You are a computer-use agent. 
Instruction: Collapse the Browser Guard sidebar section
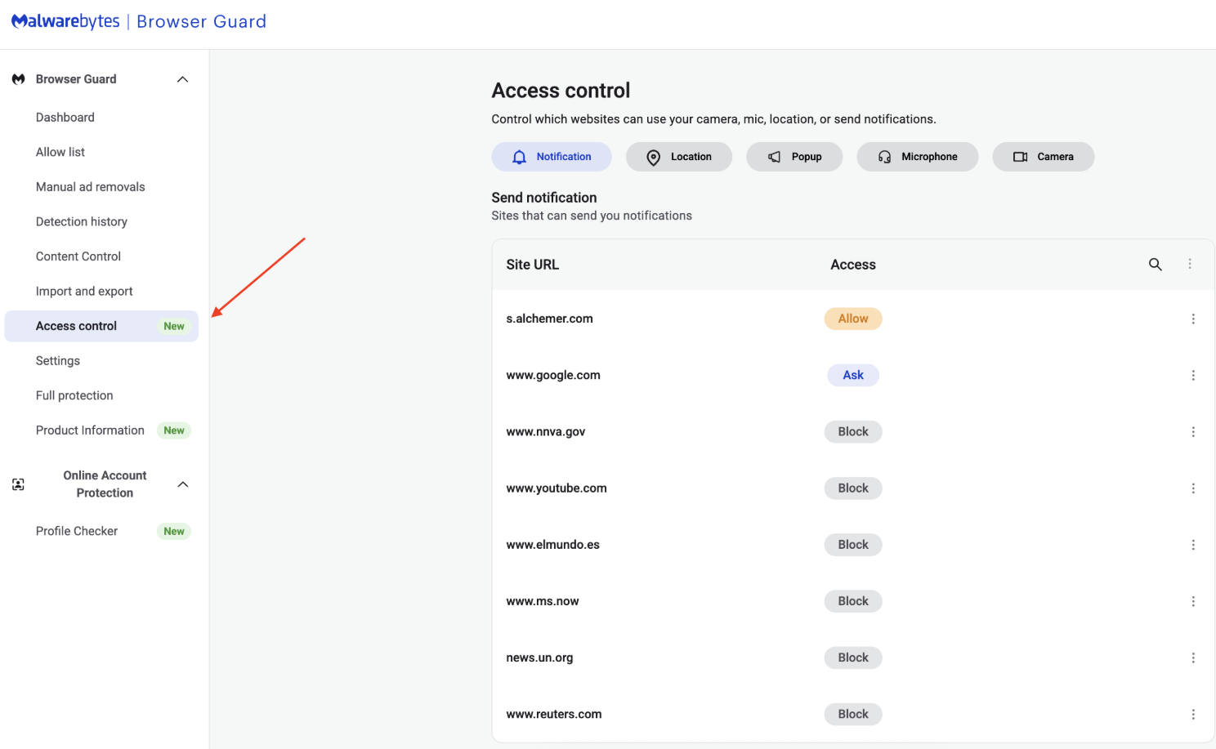(x=183, y=79)
